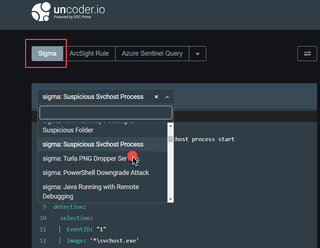This screenshot has width=320, height=248.
Task: Click the dropdown list scroll up arrow
Action: 170,126
